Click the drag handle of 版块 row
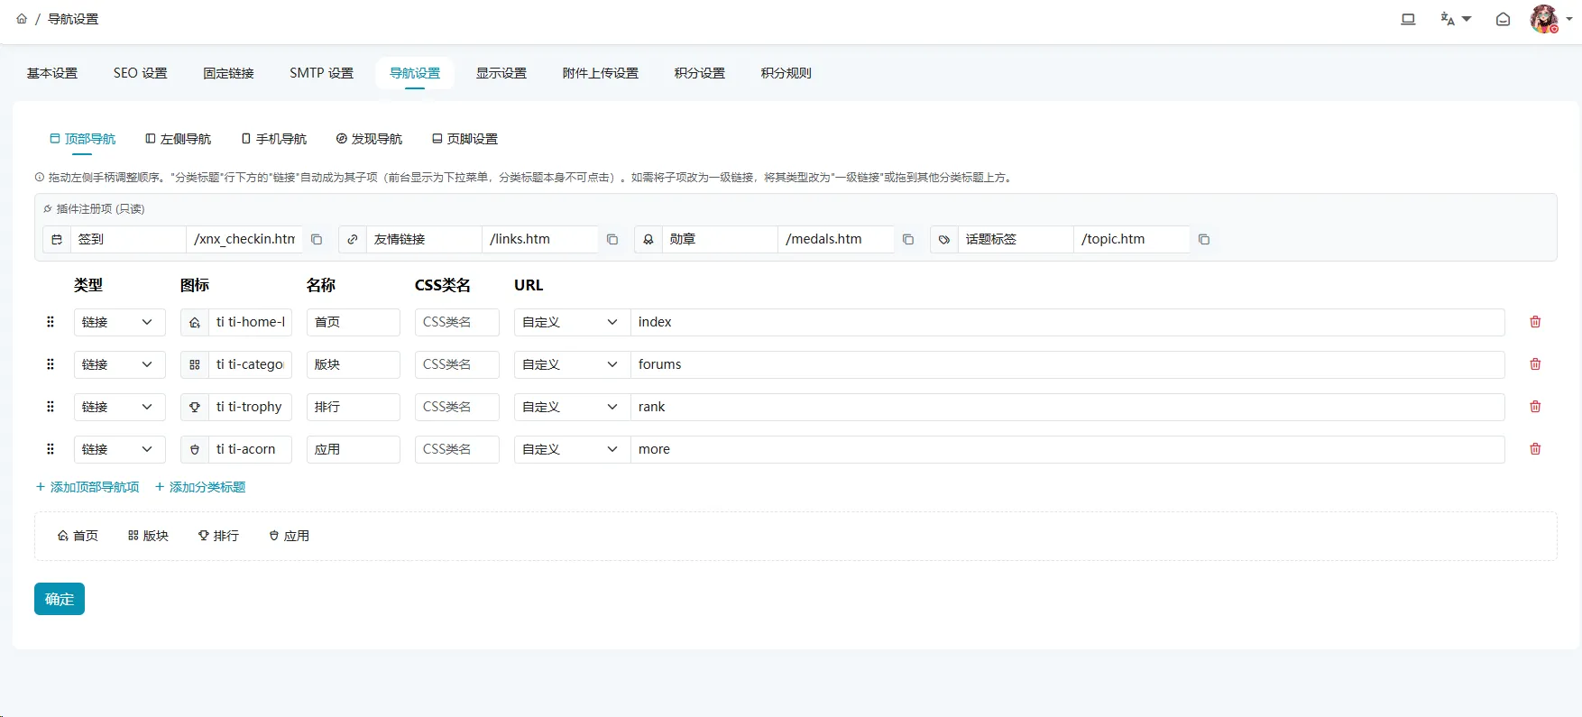1582x717 pixels. [x=51, y=364]
